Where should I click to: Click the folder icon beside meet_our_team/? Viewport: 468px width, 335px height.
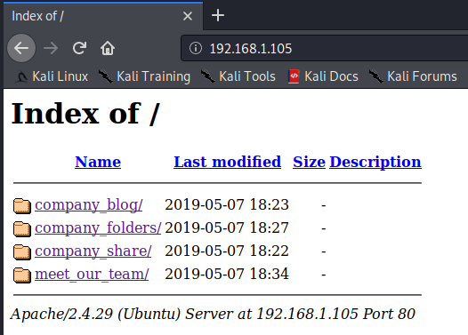pyautogui.click(x=22, y=275)
